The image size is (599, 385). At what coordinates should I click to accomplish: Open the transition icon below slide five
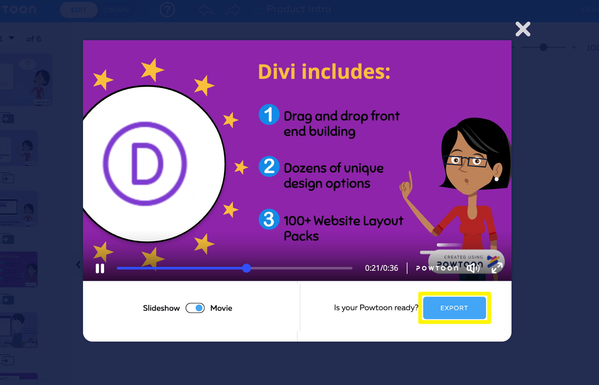pyautogui.click(x=7, y=360)
